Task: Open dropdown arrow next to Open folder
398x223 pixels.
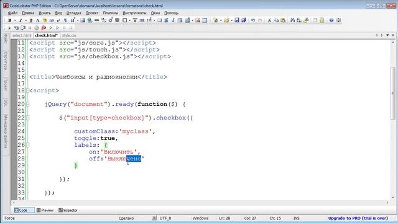Action: (x=231, y=20)
